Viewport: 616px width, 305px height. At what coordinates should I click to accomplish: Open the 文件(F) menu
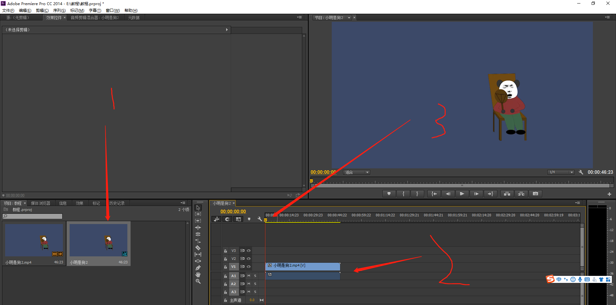click(8, 11)
